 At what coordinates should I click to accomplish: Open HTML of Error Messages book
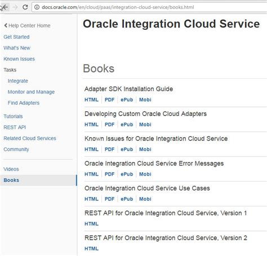click(91, 174)
